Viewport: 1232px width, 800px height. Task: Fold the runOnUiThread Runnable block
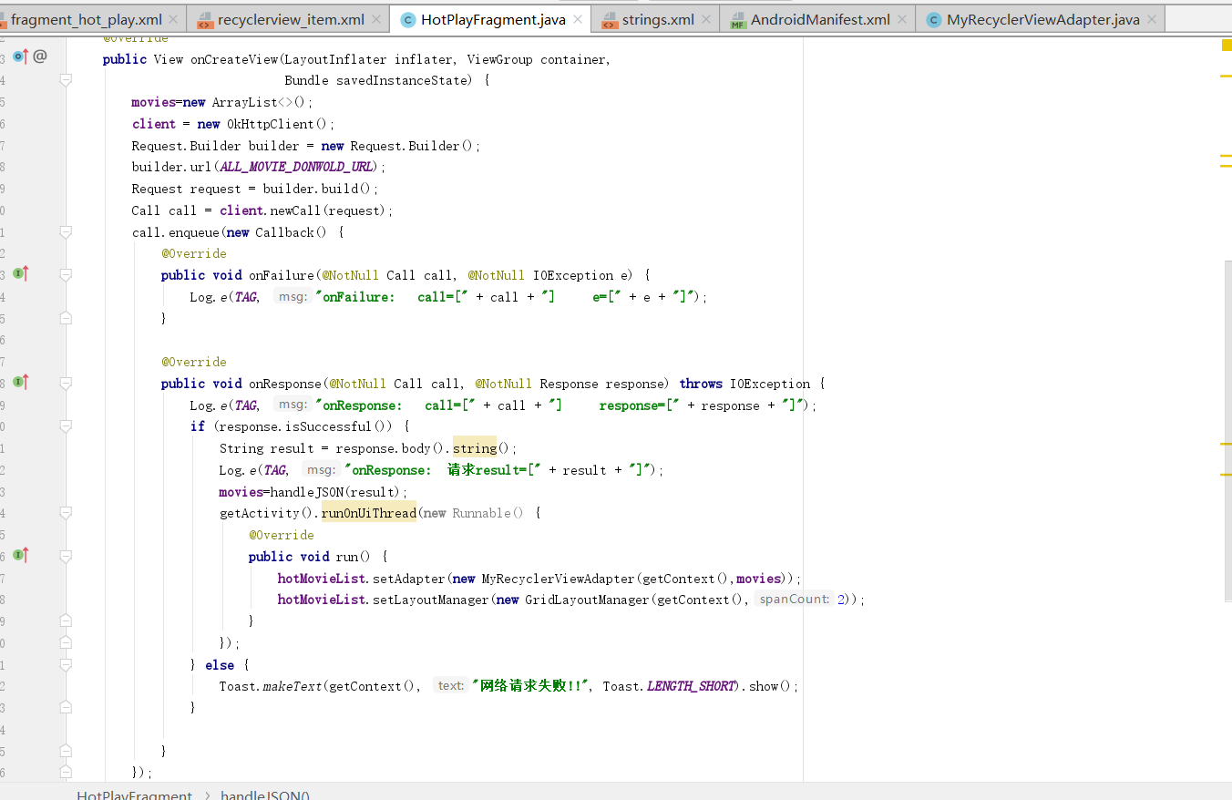pos(66,513)
